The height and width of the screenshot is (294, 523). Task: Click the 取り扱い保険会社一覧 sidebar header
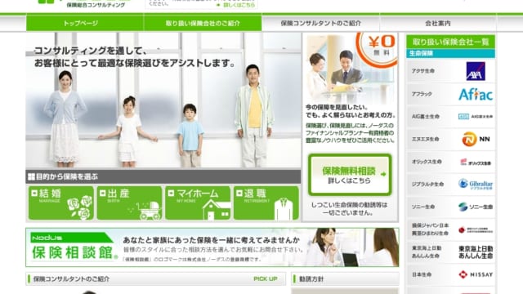click(x=450, y=42)
